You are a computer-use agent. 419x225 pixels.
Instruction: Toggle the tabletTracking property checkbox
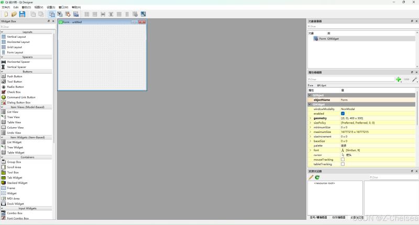pos(343,164)
